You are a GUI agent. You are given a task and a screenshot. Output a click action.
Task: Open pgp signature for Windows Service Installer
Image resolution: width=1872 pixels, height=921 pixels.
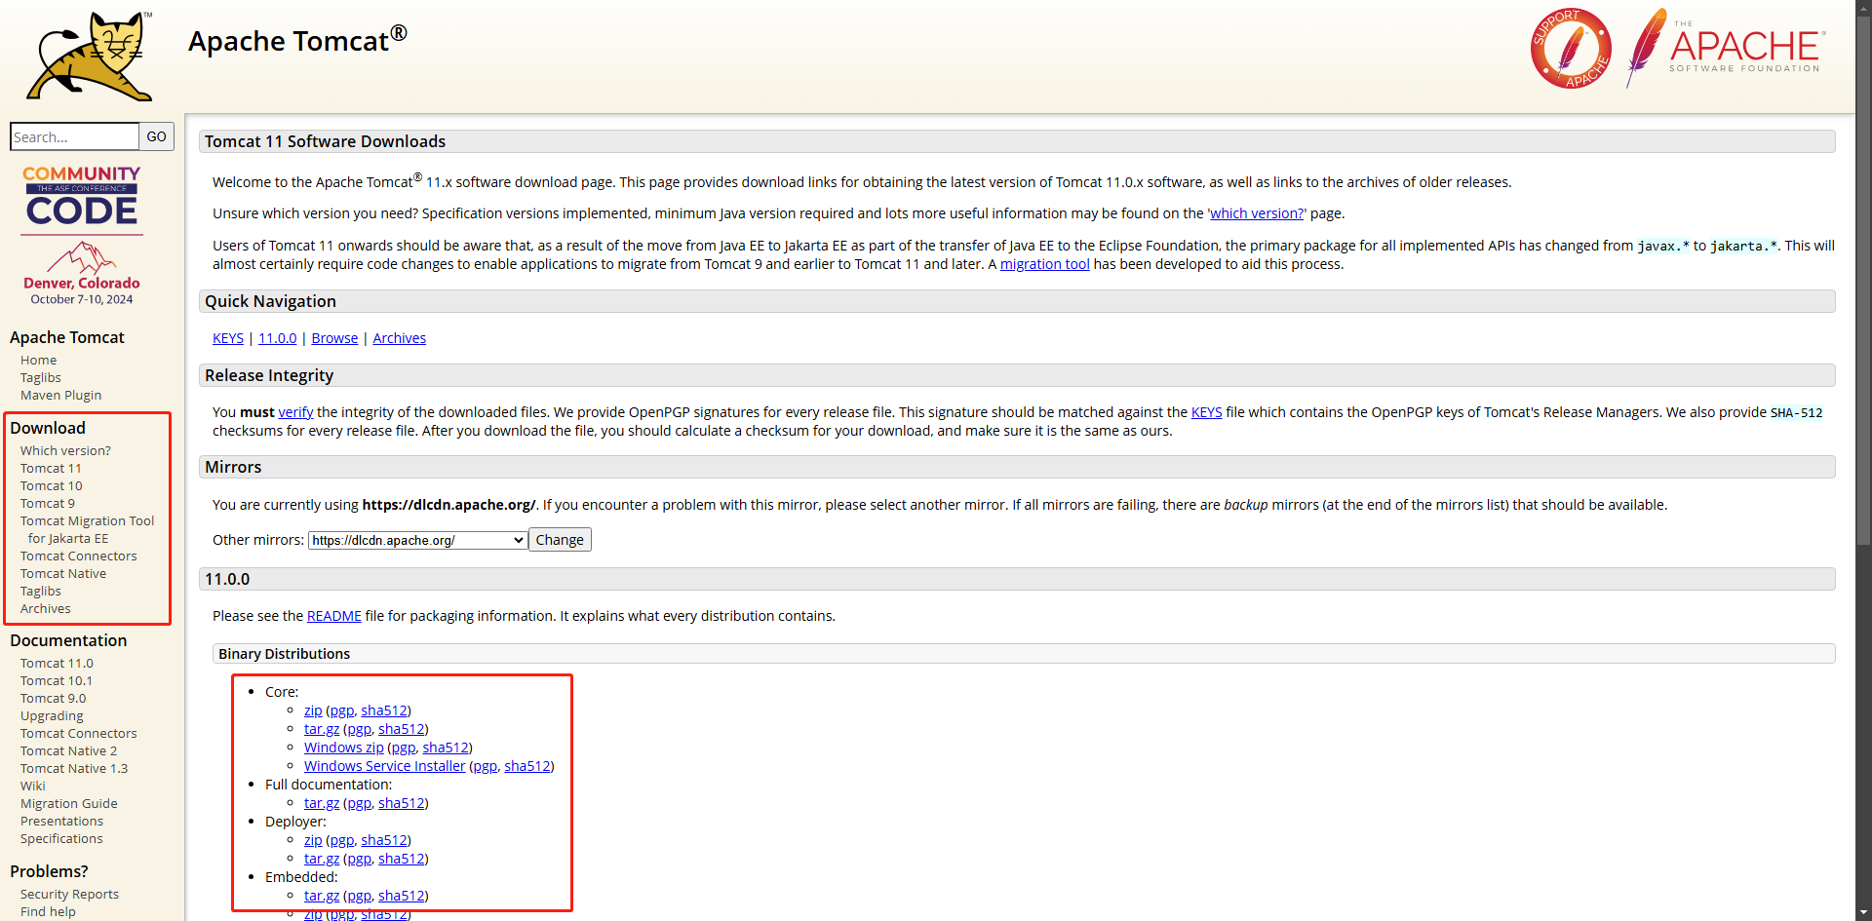[x=486, y=766]
